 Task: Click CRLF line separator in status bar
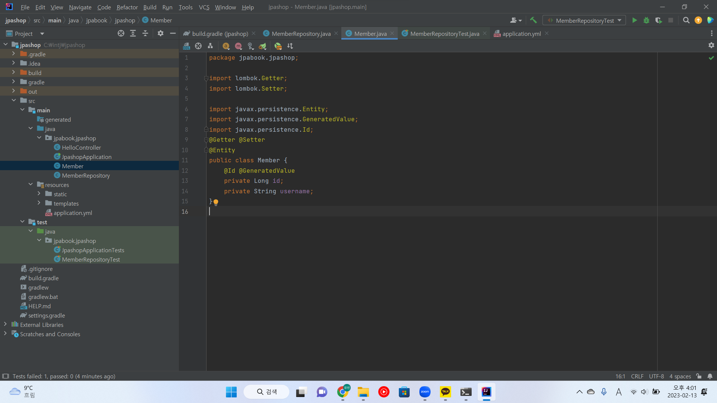[x=637, y=376]
